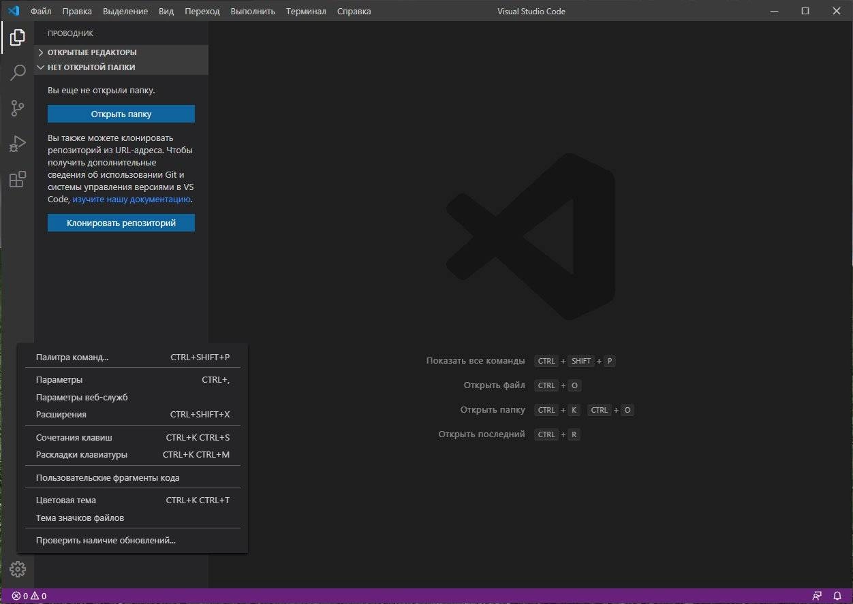
Task: Open the Файл menu
Action: pos(41,11)
